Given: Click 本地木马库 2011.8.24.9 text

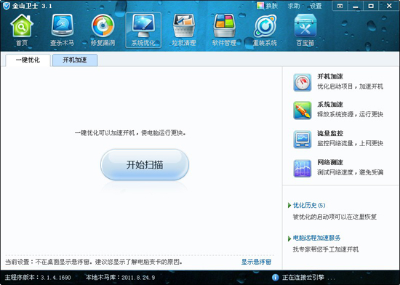Looking at the screenshot, I should click(x=121, y=277).
